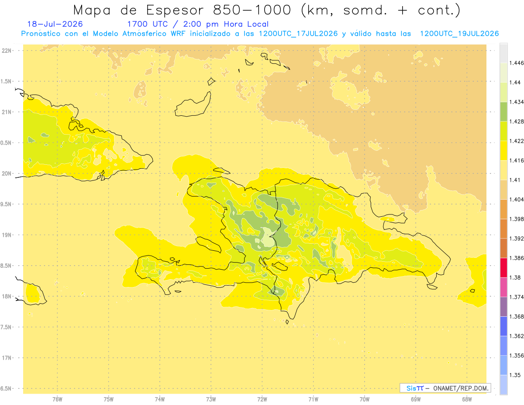The width and height of the screenshot is (524, 405).
Task: Click the '1.374' colorbar value
Action: point(517,297)
